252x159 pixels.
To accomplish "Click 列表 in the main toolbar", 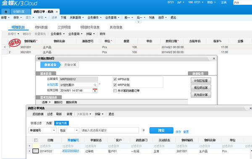I will tap(152, 18).
